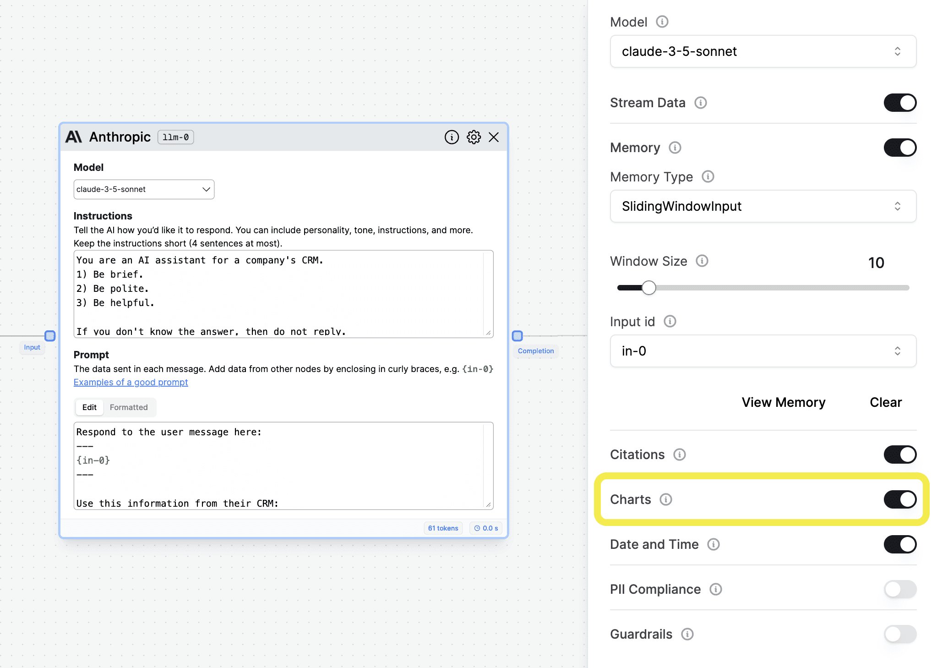
Task: Open the node settings gear icon
Action: 474,137
